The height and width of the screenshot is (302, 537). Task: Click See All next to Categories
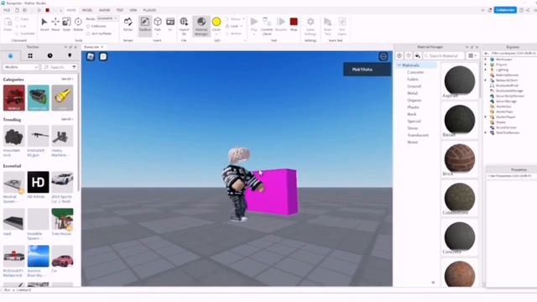click(x=67, y=79)
